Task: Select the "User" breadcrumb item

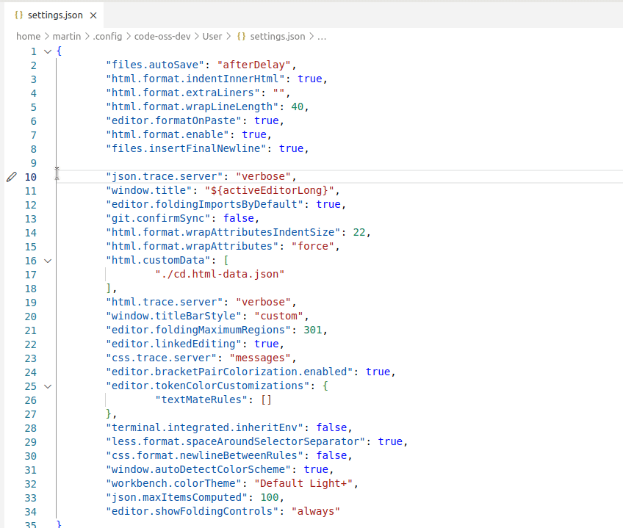Action: click(x=214, y=36)
